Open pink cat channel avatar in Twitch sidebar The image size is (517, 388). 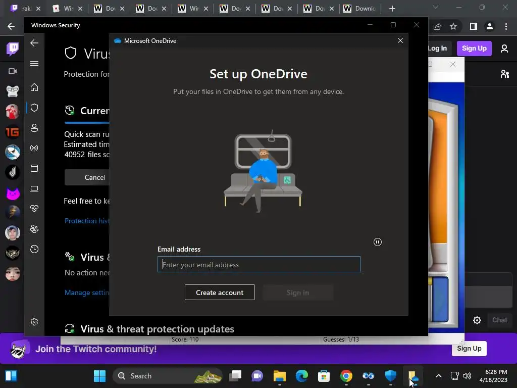[x=13, y=193]
